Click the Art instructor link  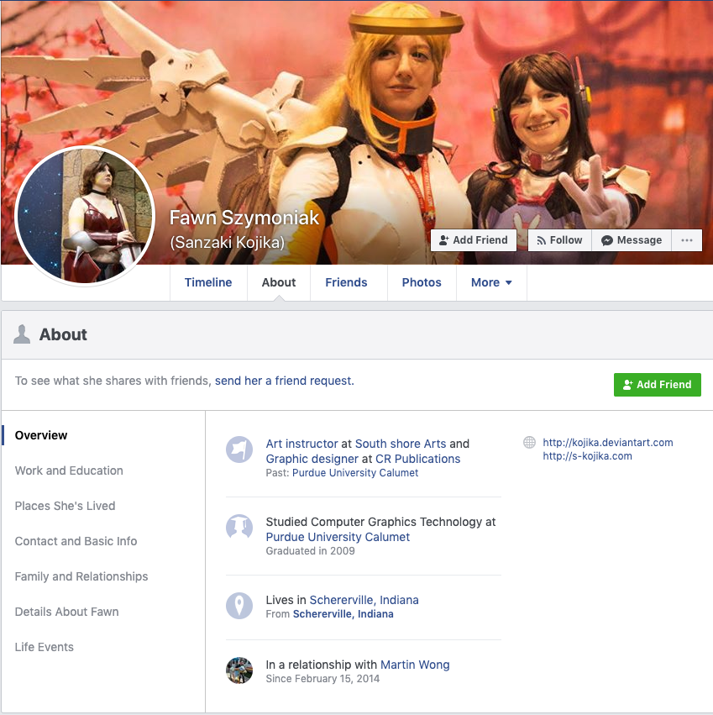point(301,444)
